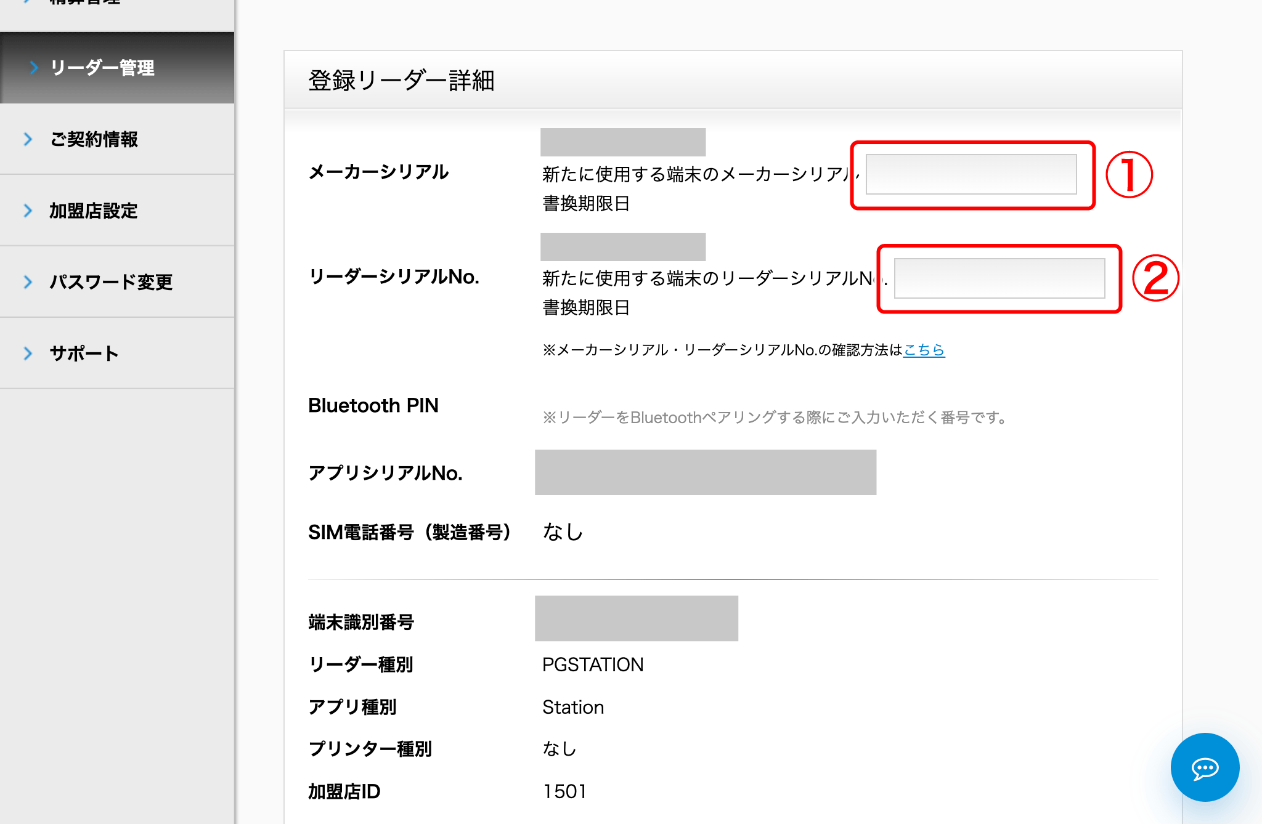Select the プリンター種別 label
1262x824 pixels.
tap(370, 749)
